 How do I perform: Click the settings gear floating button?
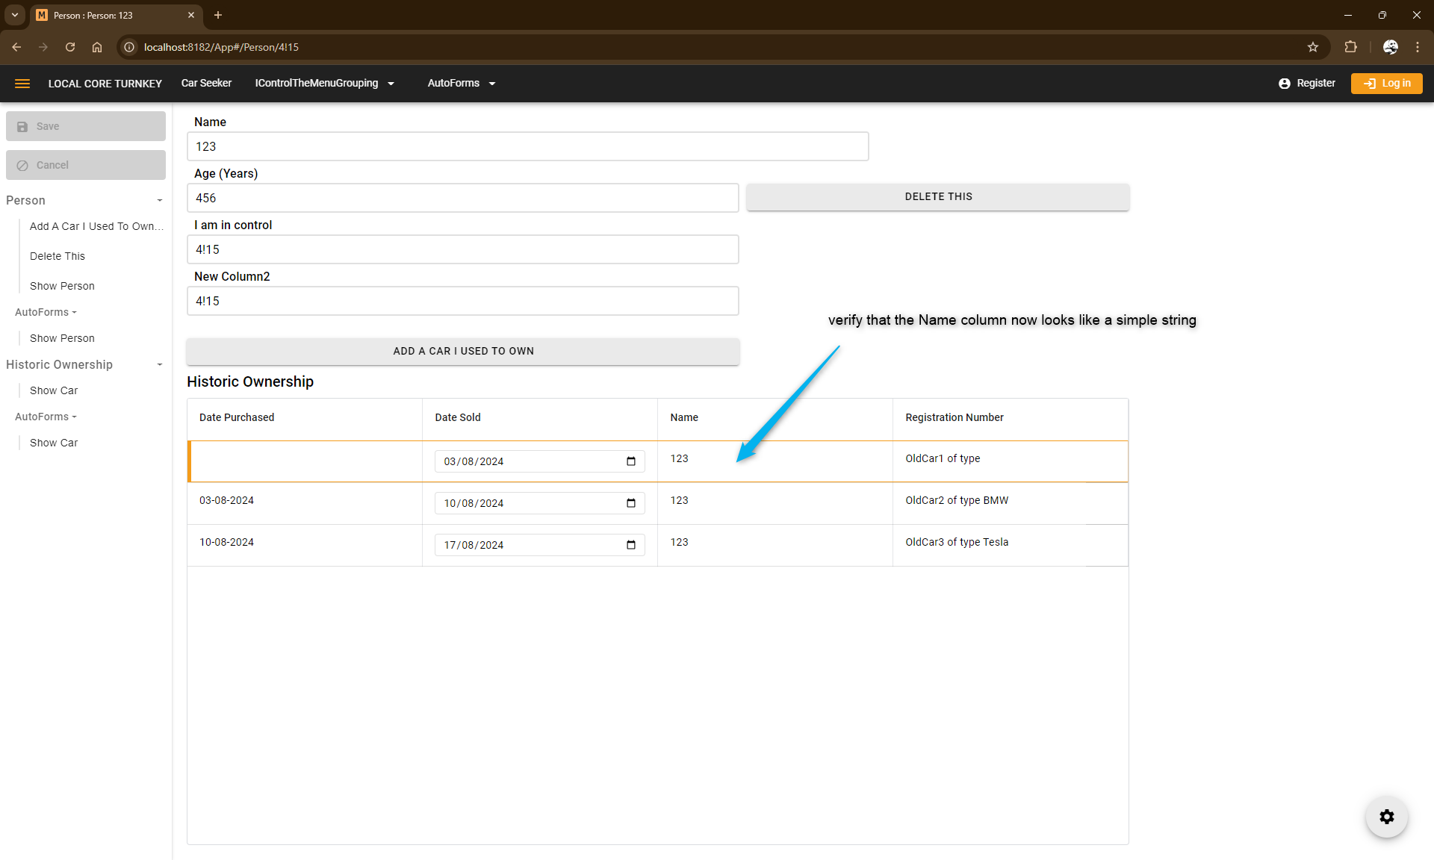[1386, 817]
